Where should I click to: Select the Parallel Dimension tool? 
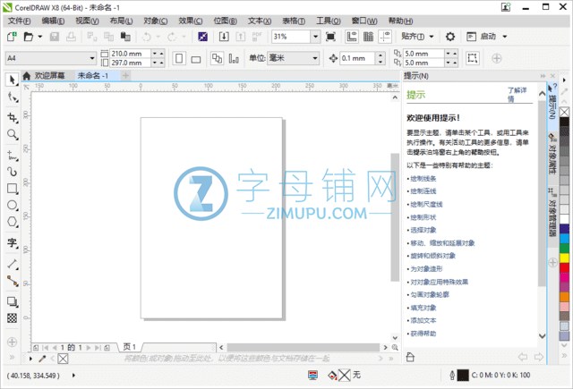[12, 264]
